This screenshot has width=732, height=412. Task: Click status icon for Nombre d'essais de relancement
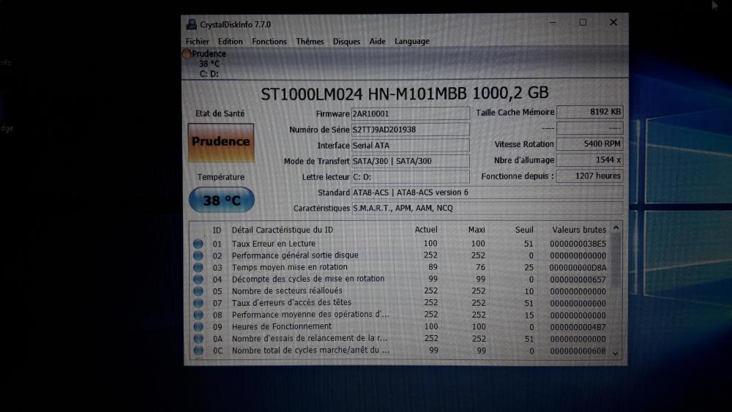point(198,339)
